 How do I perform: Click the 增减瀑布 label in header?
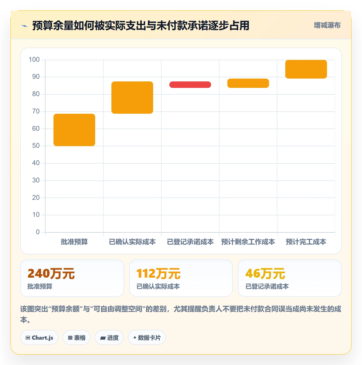click(x=327, y=25)
